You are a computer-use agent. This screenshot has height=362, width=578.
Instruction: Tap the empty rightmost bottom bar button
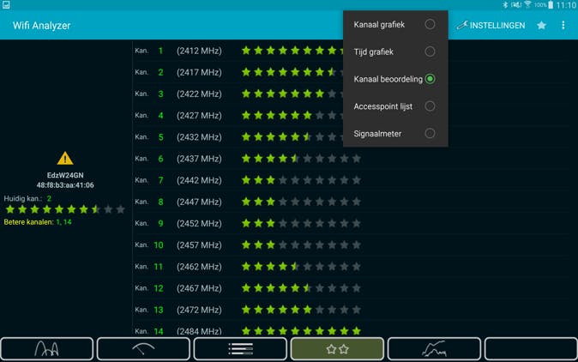coord(531,348)
